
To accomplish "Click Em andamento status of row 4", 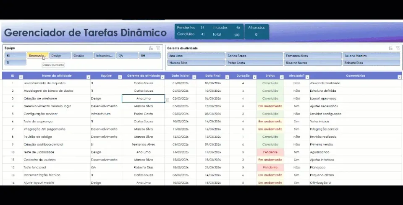I will pyautogui.click(x=270, y=106).
